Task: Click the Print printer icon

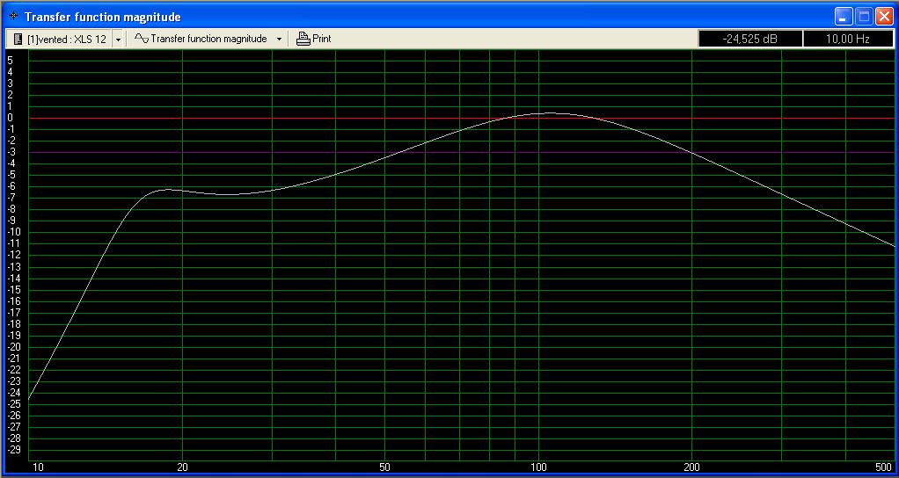Action: tap(303, 39)
